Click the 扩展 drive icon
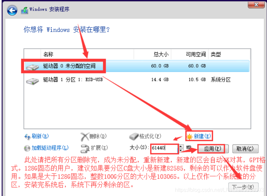This screenshot has width=267, height=196. [x=85, y=148]
